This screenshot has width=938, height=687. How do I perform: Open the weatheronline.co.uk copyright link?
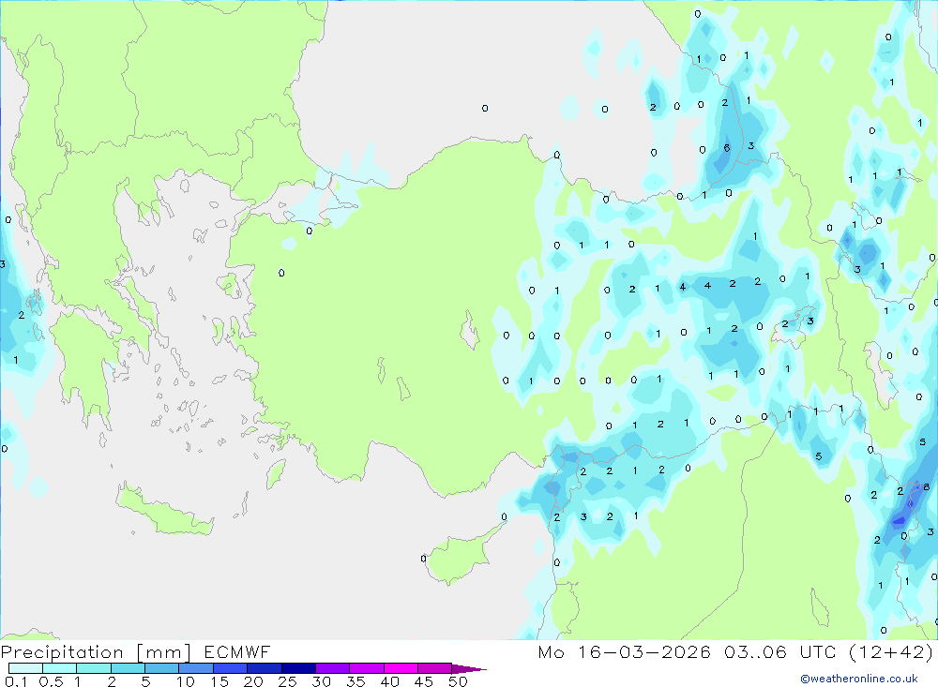pos(859,679)
